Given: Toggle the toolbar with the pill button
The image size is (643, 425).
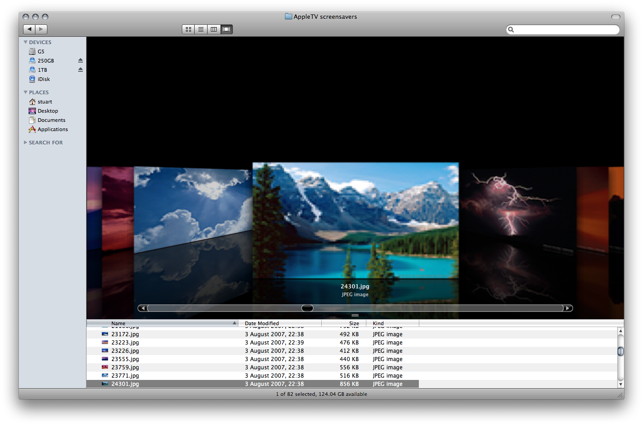Looking at the screenshot, I should pyautogui.click(x=616, y=17).
